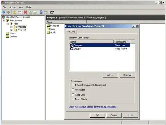This screenshot has width=166, height=125.
Task: Click the blue Help question-mark toolbar icon
Action: point(41,12)
